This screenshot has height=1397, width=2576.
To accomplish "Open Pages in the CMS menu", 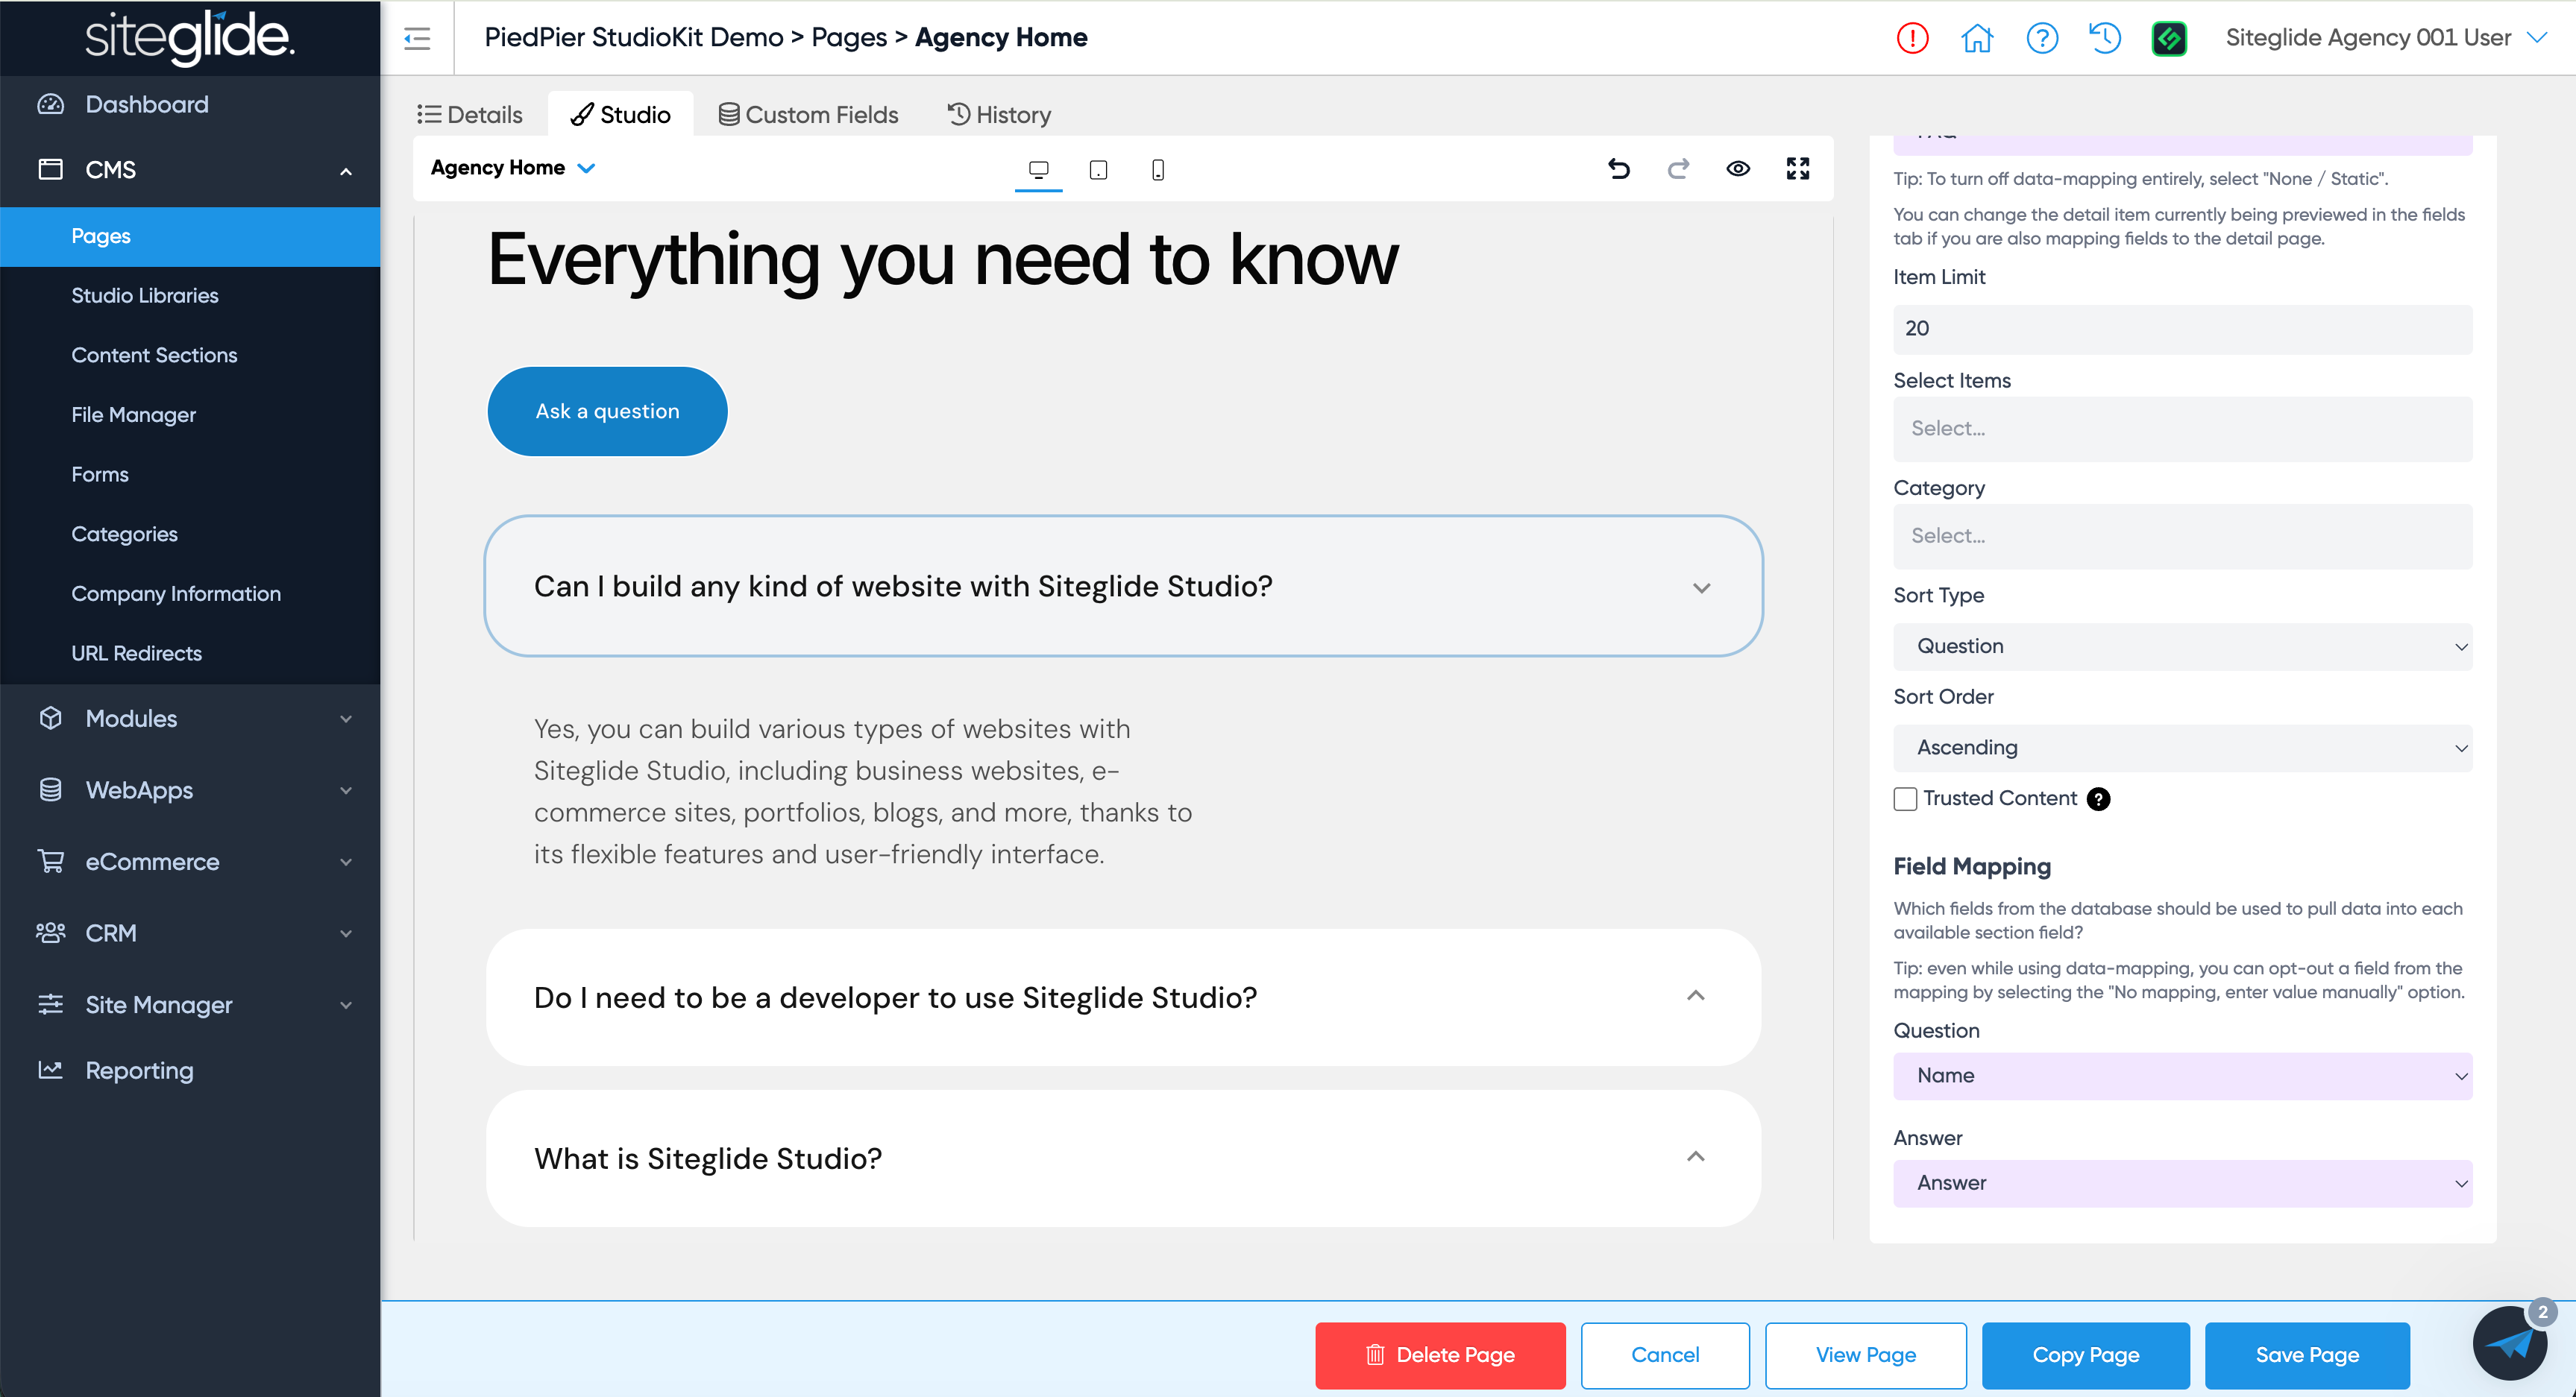I will [190, 237].
